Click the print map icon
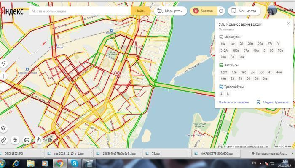The image size is (295, 168). click(x=27, y=140)
